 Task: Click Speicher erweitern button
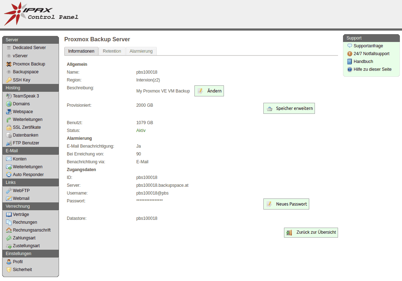pyautogui.click(x=289, y=108)
